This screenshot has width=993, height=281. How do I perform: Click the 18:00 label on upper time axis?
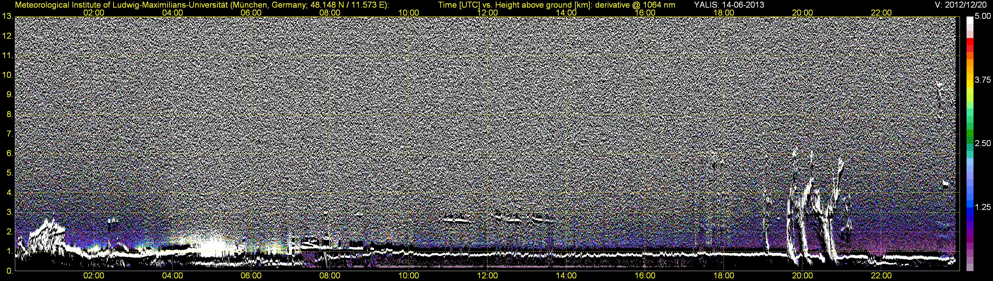tap(724, 13)
